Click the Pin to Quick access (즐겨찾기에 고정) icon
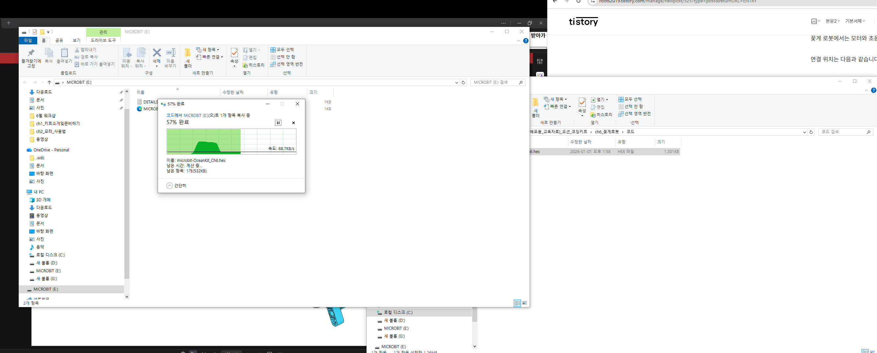Viewport: 877px width, 353px height. pyautogui.click(x=31, y=58)
